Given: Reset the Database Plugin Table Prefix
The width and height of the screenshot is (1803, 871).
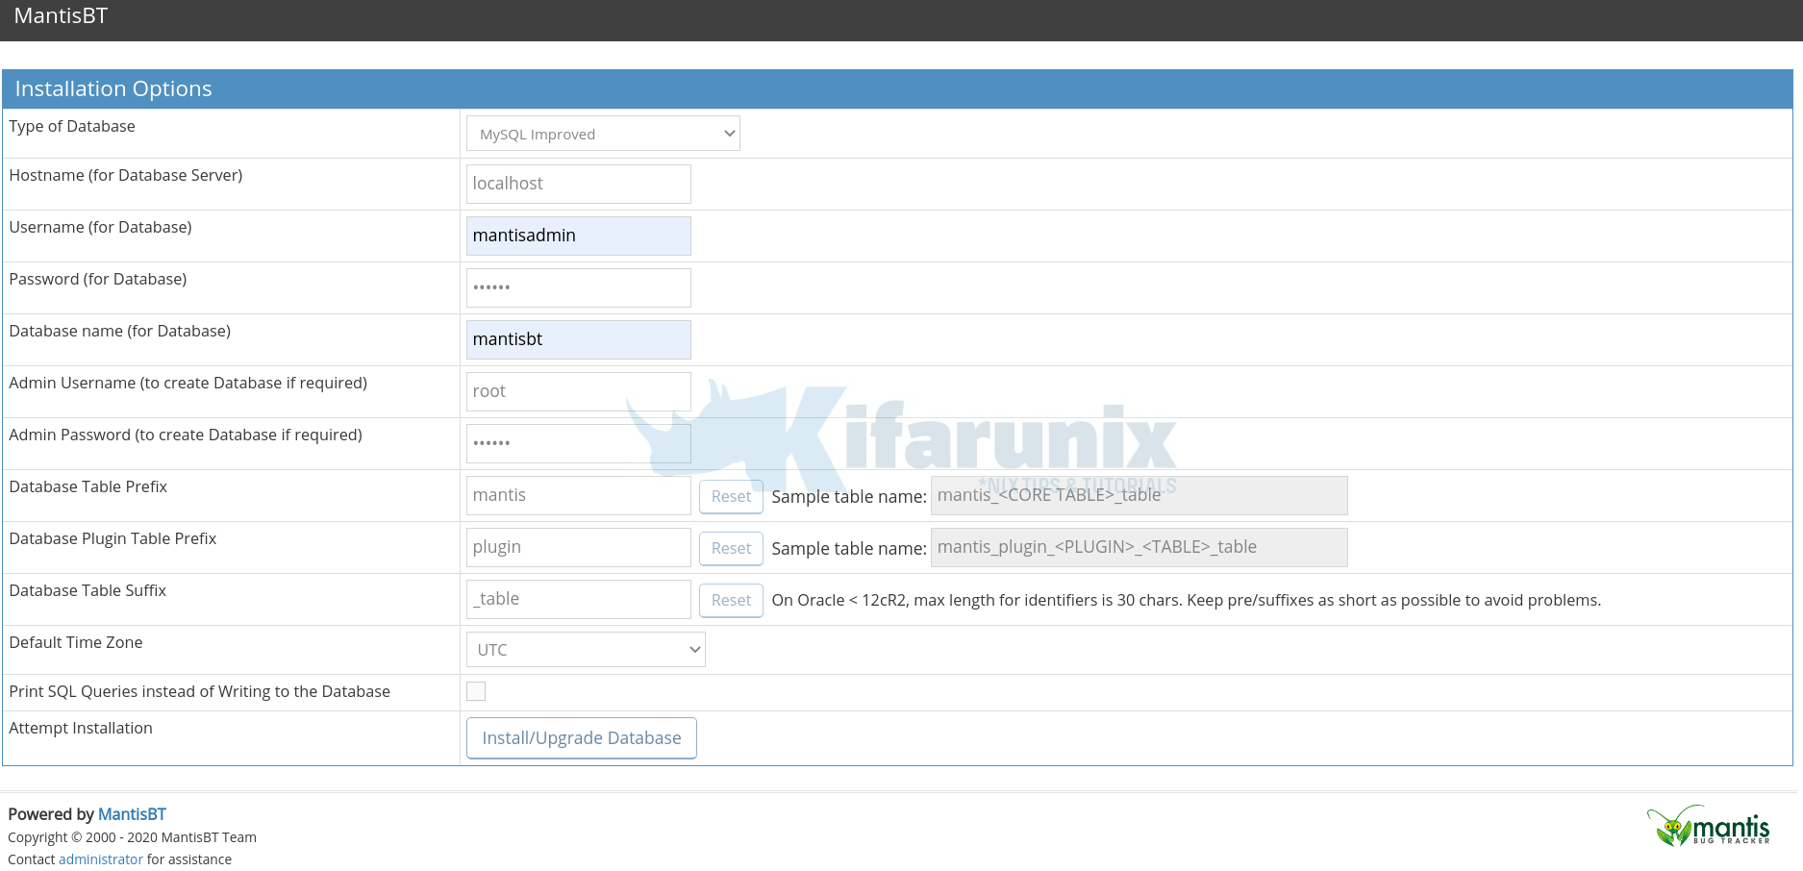Looking at the screenshot, I should (731, 548).
